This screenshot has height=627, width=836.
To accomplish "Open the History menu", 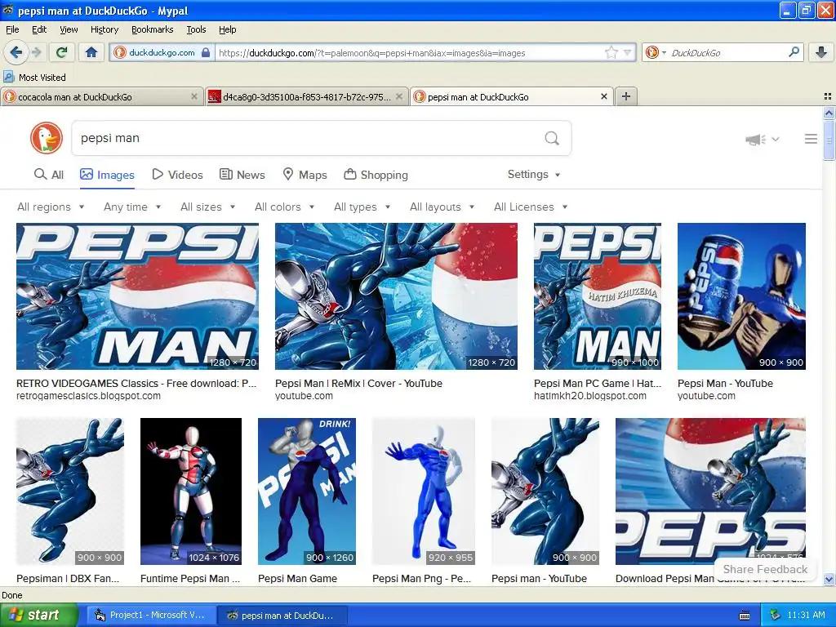I will (x=104, y=29).
